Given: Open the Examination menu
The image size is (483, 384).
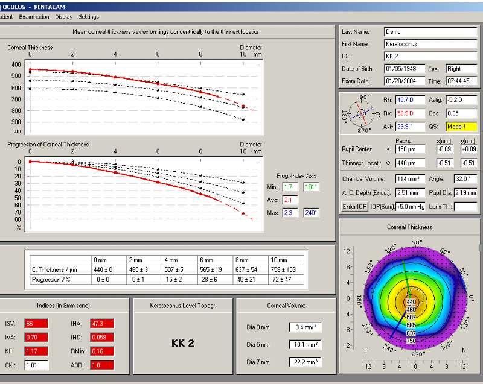Looking at the screenshot, I should (x=34, y=17).
